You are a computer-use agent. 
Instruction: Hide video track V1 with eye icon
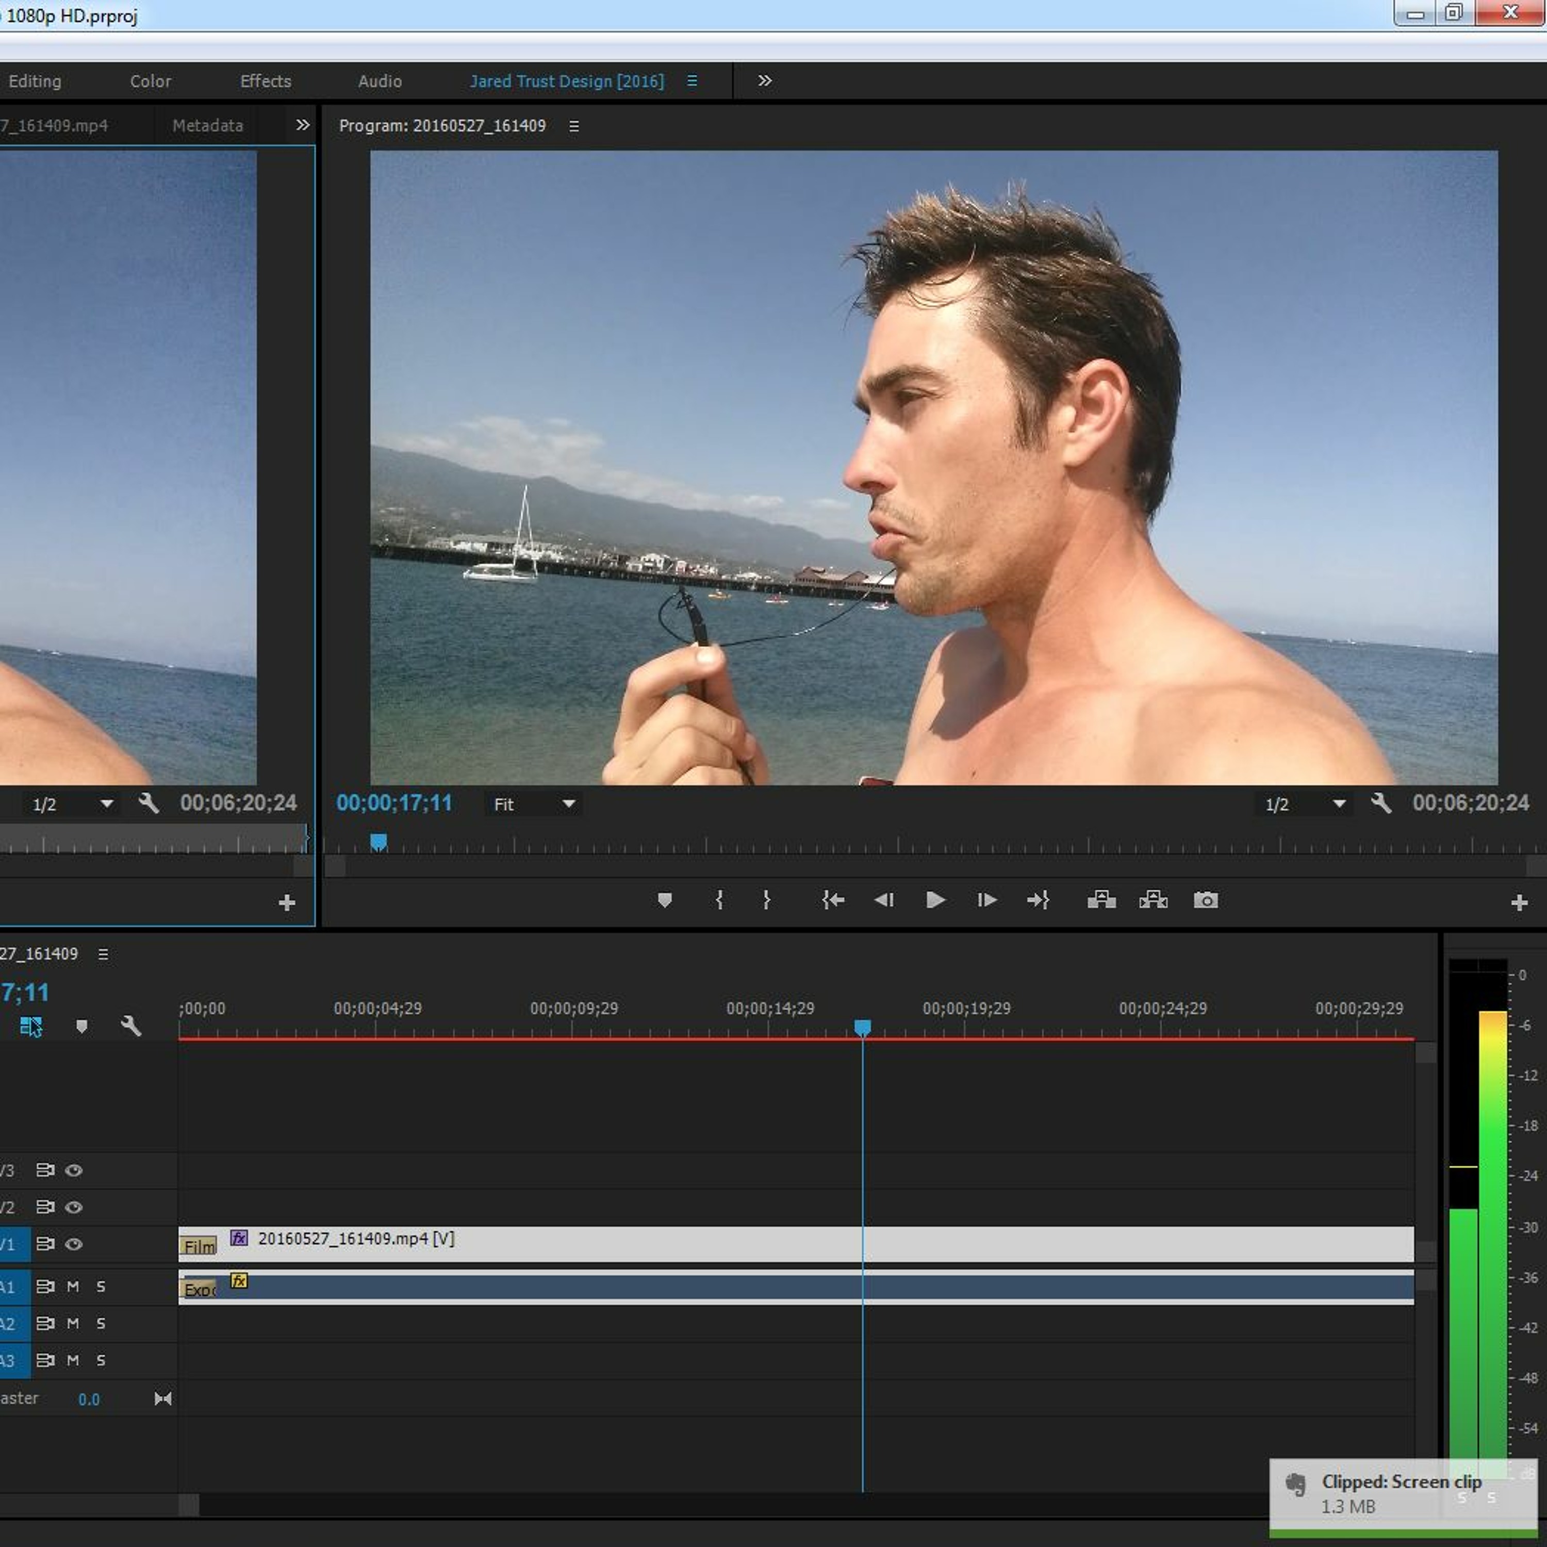pos(74,1243)
